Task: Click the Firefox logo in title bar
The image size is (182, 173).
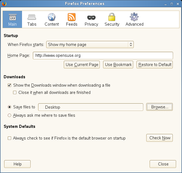Action: click(x=4, y=4)
